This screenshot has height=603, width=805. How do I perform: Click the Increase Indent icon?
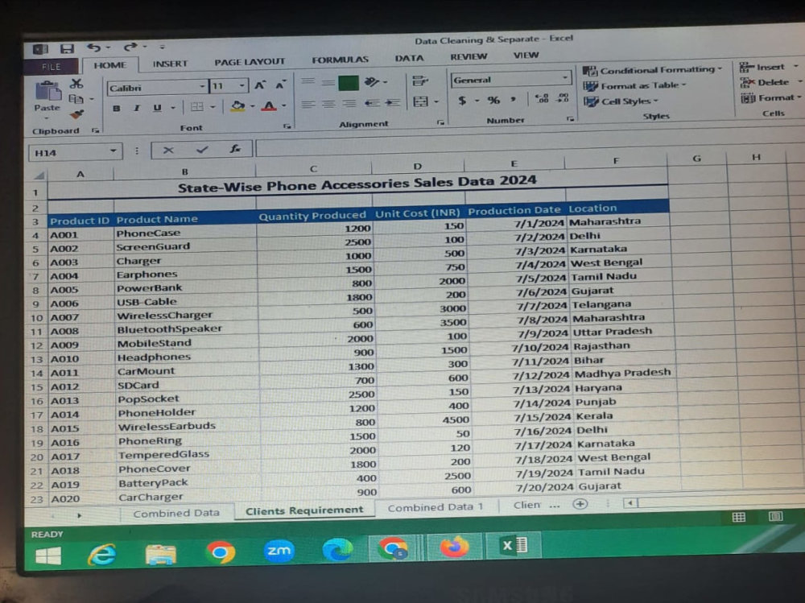(393, 103)
